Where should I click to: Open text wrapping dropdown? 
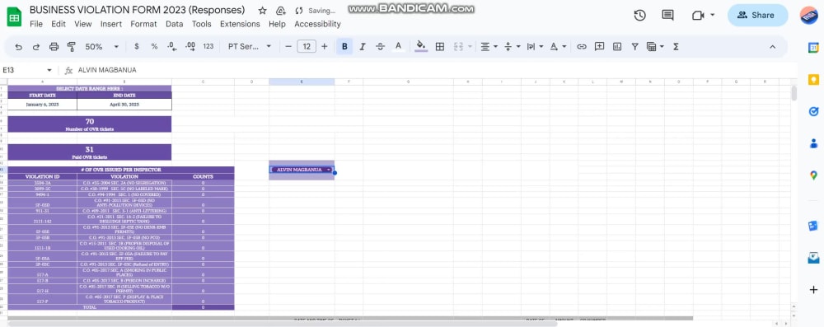[x=535, y=46]
